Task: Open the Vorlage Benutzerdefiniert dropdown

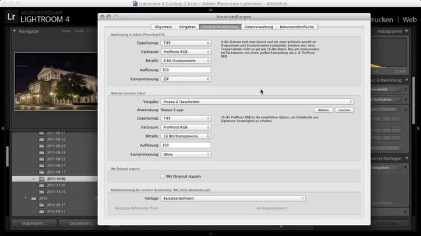Action: [233, 198]
